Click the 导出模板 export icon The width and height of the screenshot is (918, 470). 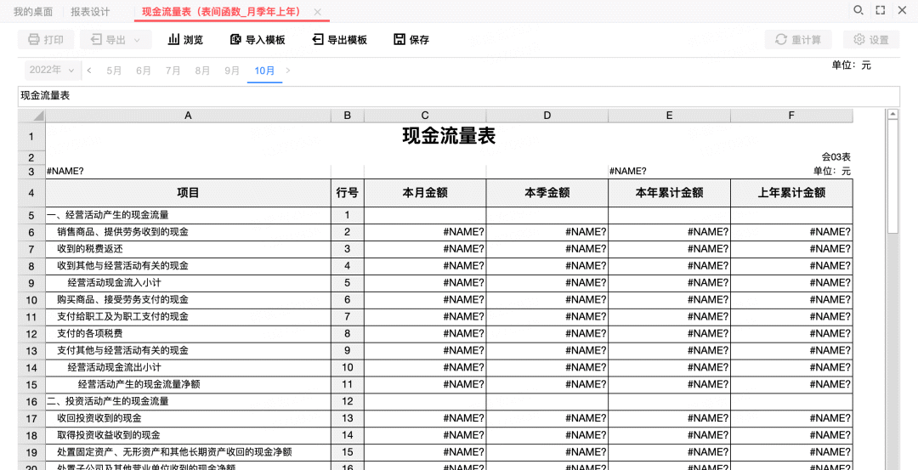[317, 39]
